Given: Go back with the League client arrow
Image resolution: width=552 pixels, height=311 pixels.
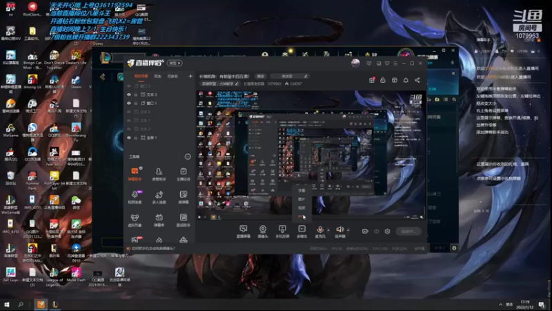Looking at the screenshot, I should coord(102,77).
